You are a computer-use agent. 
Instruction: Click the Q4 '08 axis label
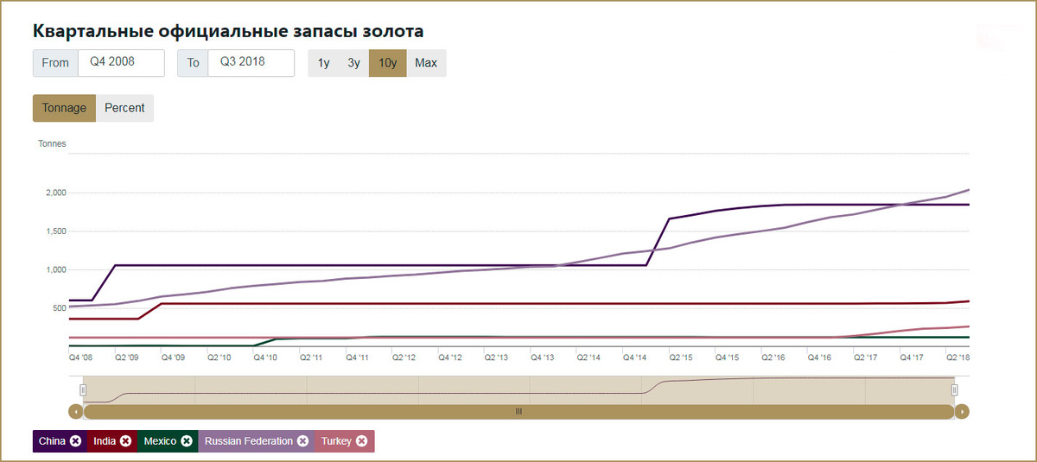point(81,356)
